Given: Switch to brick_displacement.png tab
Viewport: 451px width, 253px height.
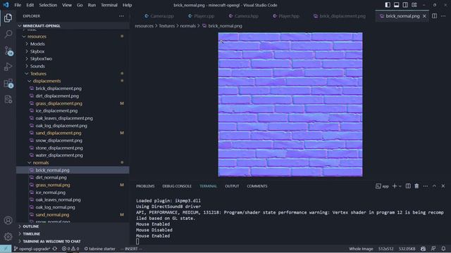Looking at the screenshot, I should tap(340, 16).
